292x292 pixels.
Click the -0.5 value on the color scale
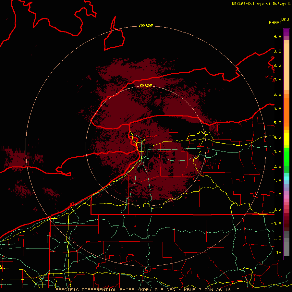pos(276,224)
